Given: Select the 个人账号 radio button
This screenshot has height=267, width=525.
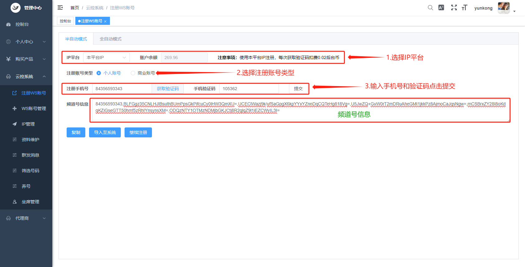Looking at the screenshot, I should [99, 73].
